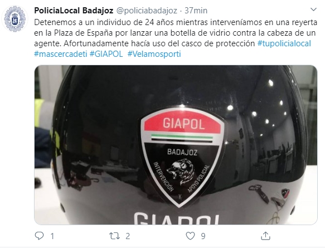Screen dimensions: 325x248
Task: Open hashtag #Velamosporti
Action: [x=154, y=54]
